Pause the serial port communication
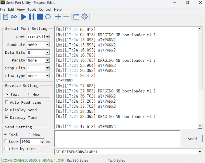The width and height of the screenshot is (205, 163). [32, 17]
